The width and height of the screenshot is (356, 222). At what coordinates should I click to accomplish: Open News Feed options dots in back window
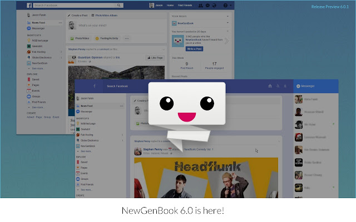pos(61,23)
